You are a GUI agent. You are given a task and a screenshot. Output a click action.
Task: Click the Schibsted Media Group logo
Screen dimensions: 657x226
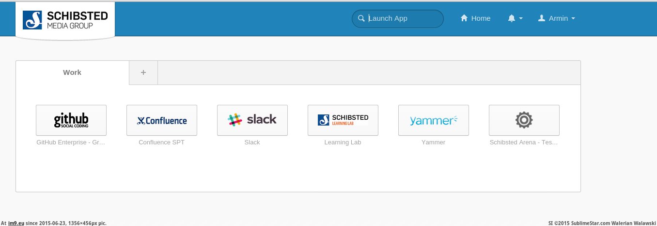(65, 20)
